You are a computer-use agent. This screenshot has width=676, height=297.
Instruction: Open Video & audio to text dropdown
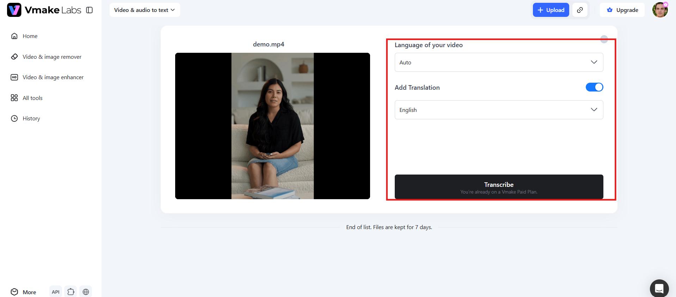pos(145,10)
